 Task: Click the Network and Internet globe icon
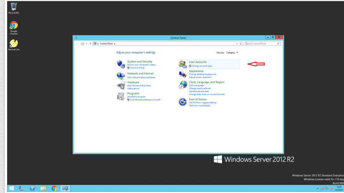pos(121,75)
